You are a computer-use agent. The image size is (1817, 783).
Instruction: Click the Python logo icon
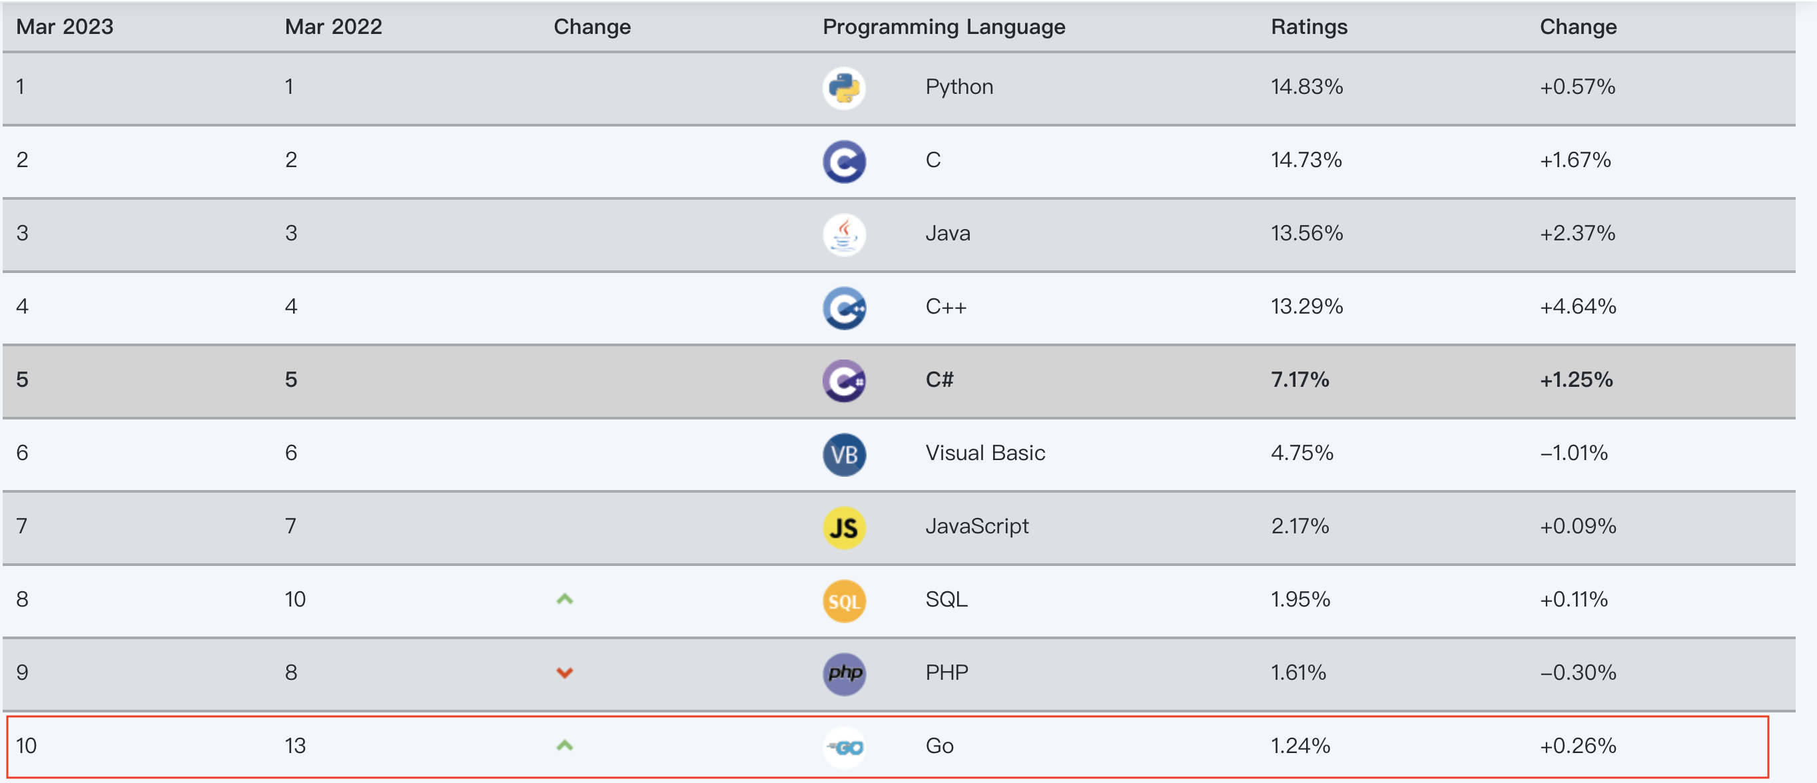click(844, 88)
